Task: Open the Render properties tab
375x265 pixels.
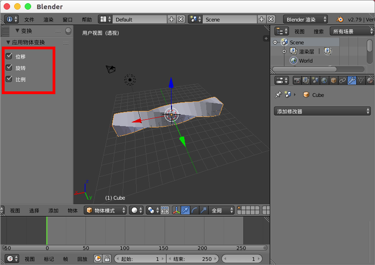Action: [x=297, y=80]
